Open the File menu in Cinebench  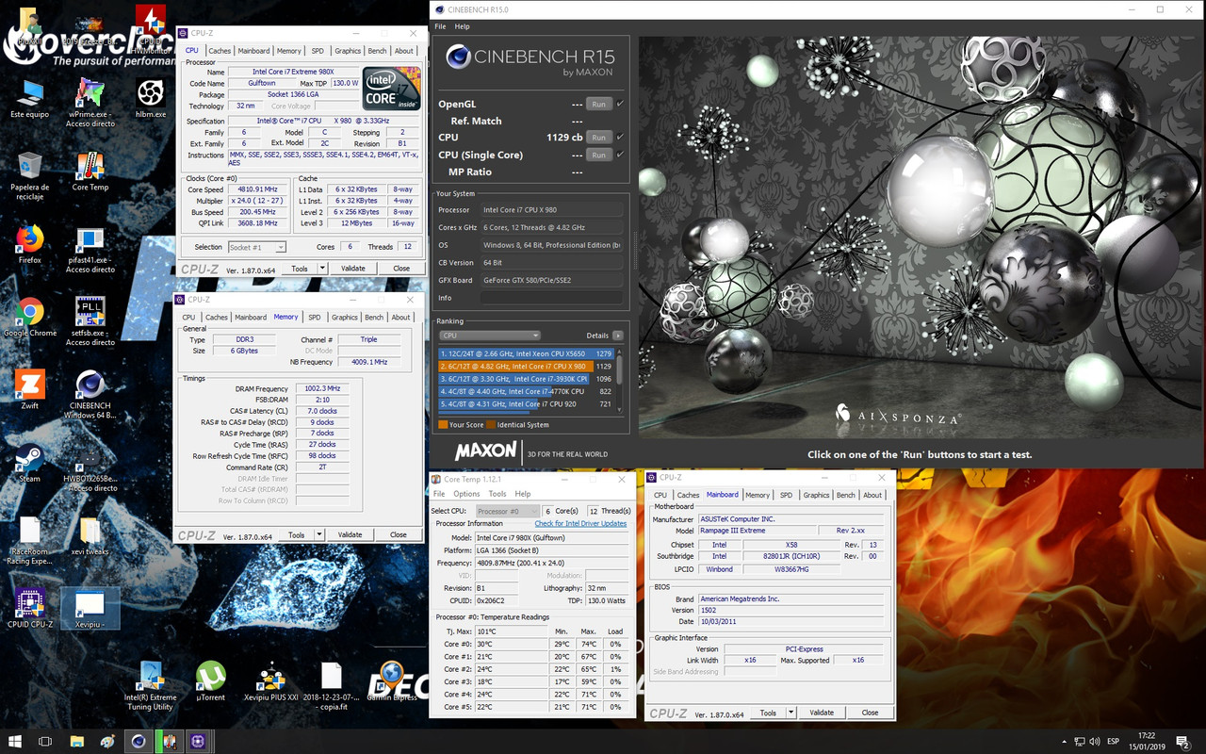(x=440, y=26)
